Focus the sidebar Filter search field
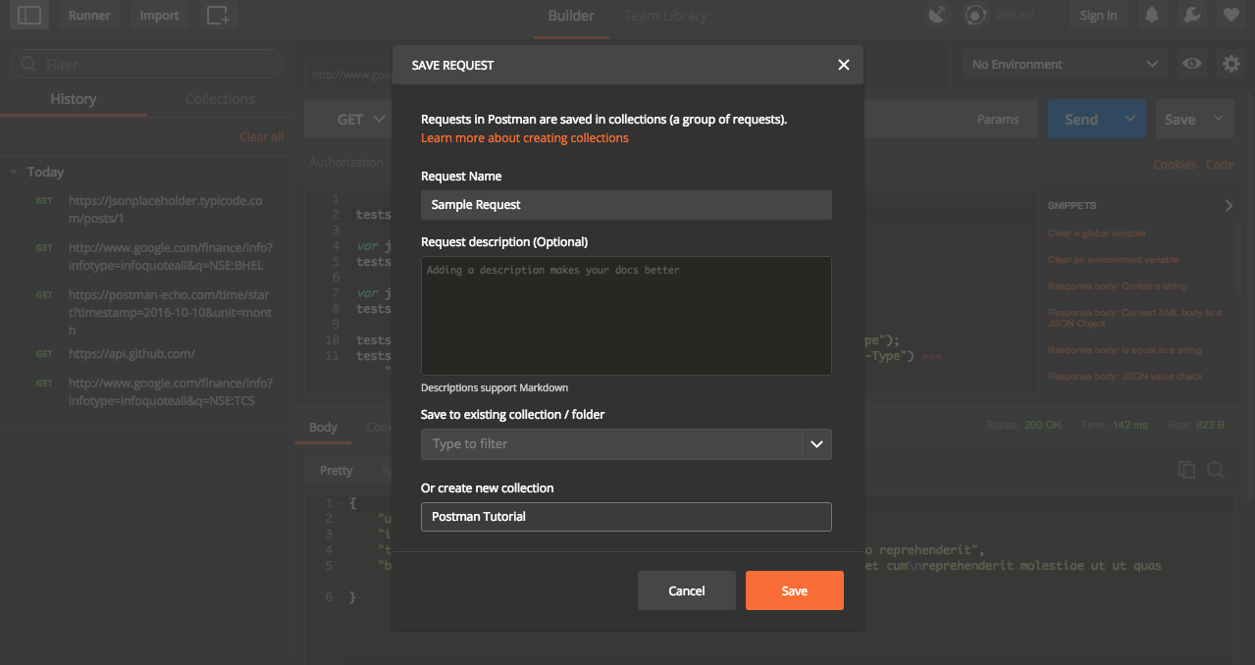The height and width of the screenshot is (665, 1255). click(x=146, y=65)
